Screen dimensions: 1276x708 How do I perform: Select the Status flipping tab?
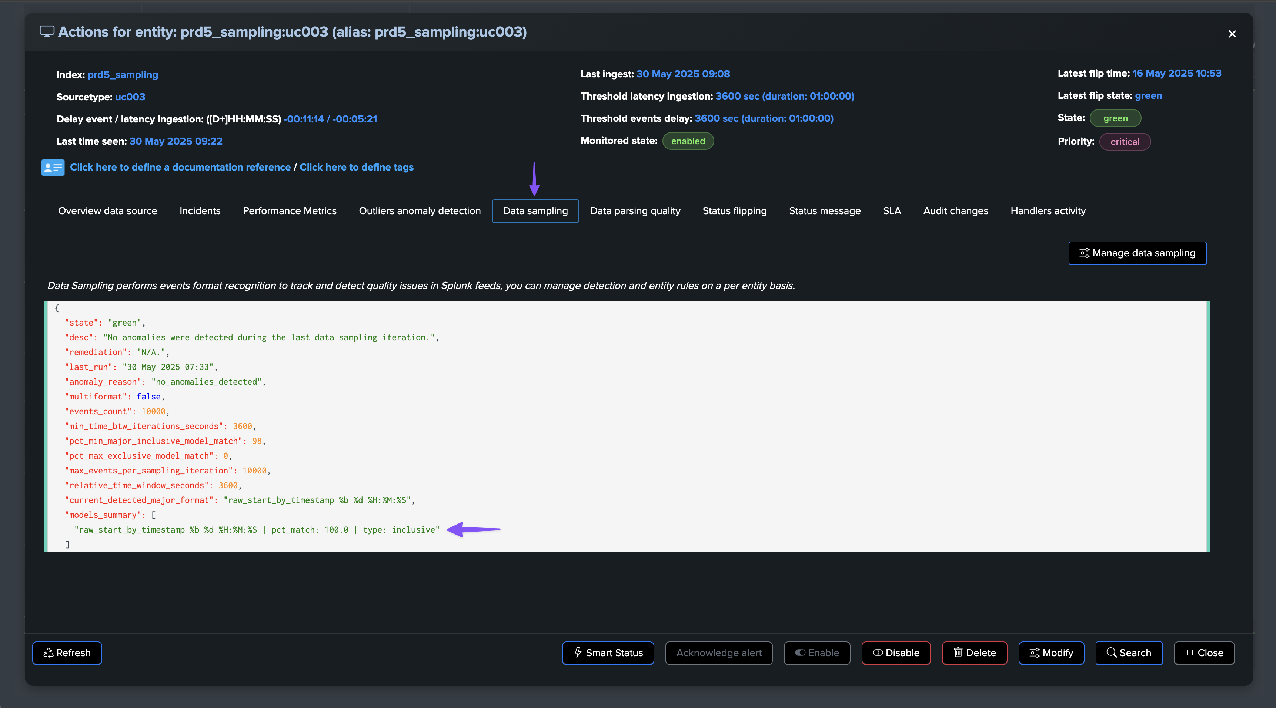(734, 211)
